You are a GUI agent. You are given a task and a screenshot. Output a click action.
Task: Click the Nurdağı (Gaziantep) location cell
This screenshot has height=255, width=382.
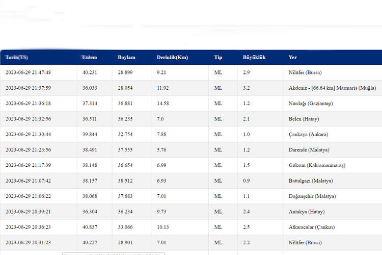pyautogui.click(x=311, y=104)
